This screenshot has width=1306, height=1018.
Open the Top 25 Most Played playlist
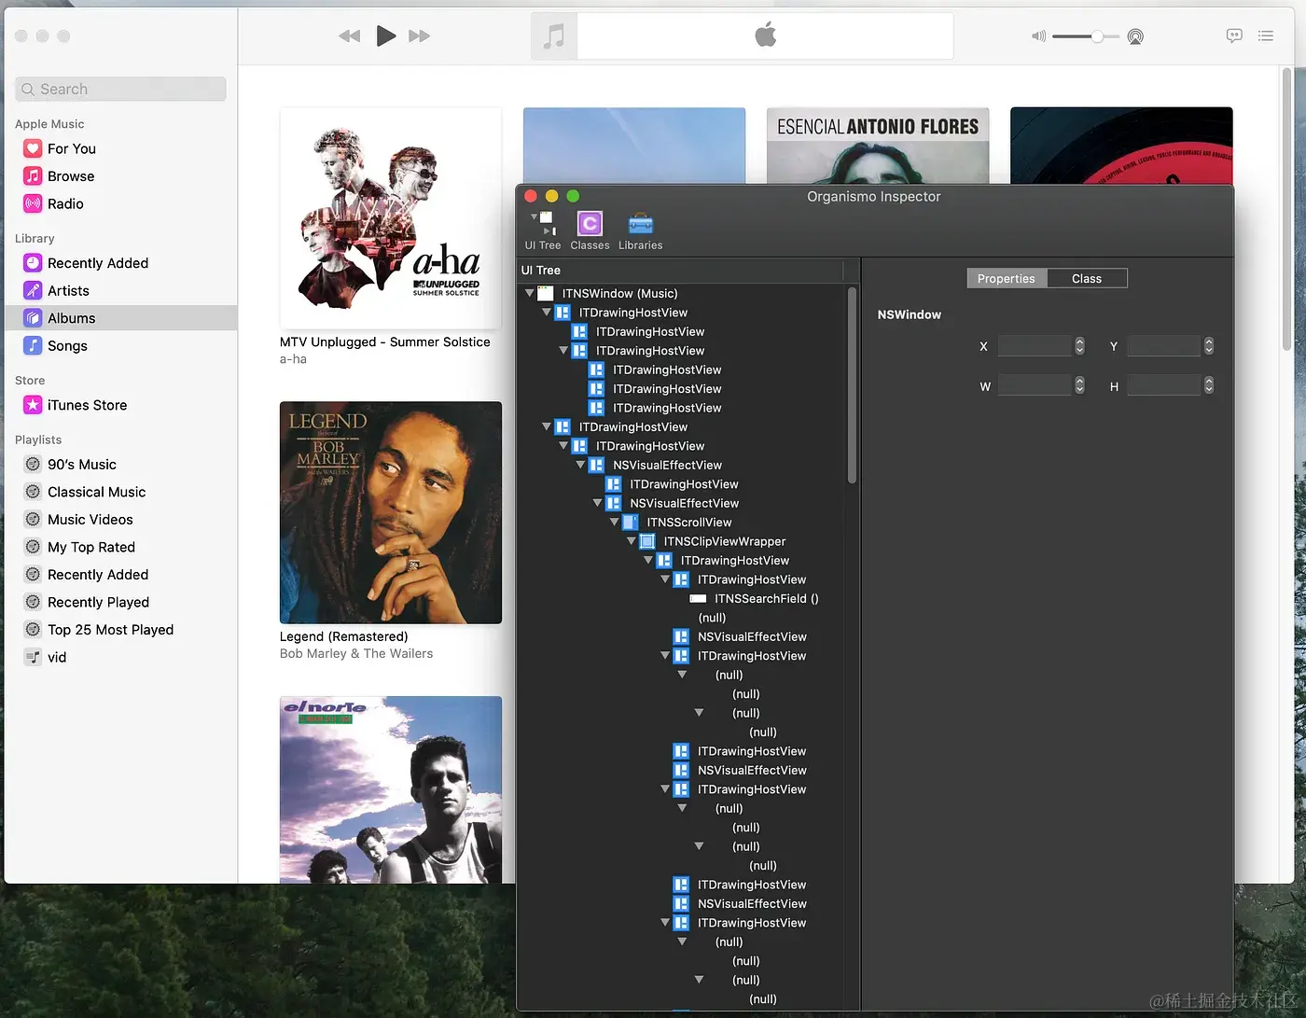(x=110, y=630)
